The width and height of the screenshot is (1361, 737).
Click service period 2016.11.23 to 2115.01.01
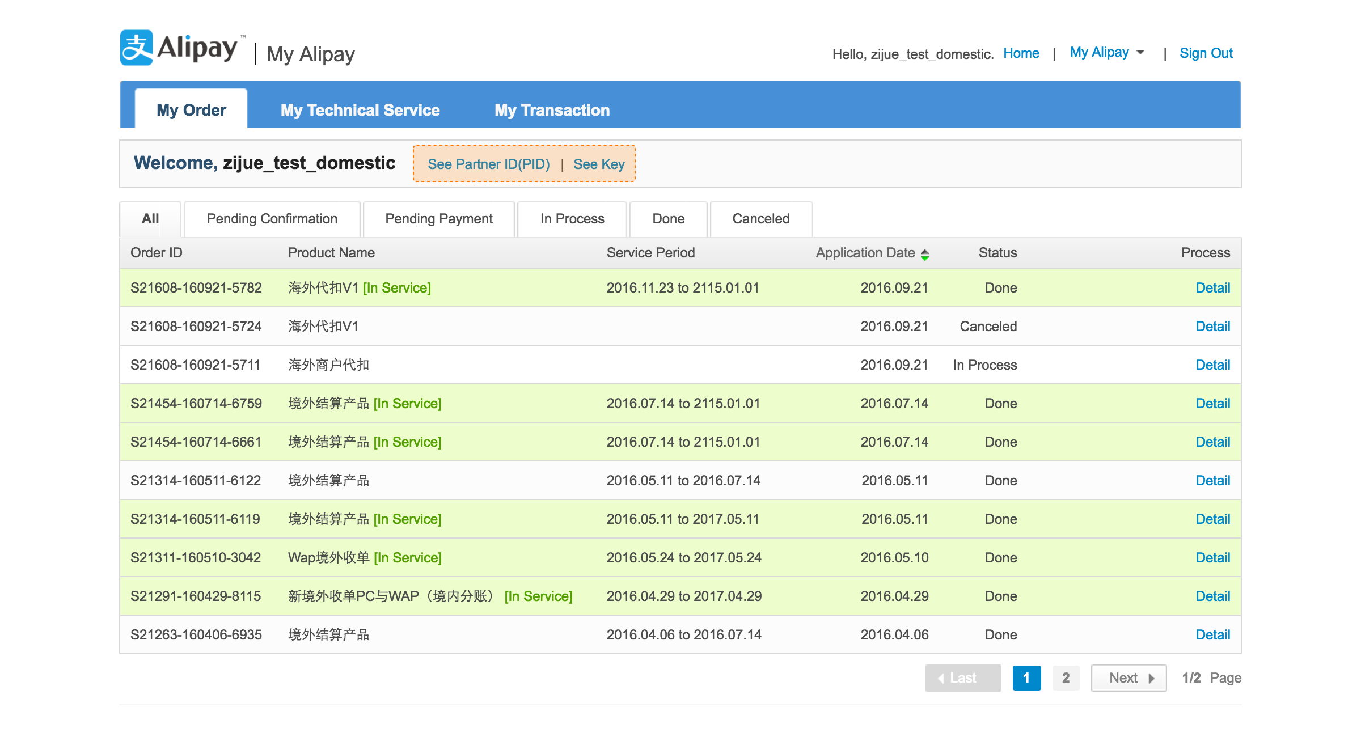683,288
